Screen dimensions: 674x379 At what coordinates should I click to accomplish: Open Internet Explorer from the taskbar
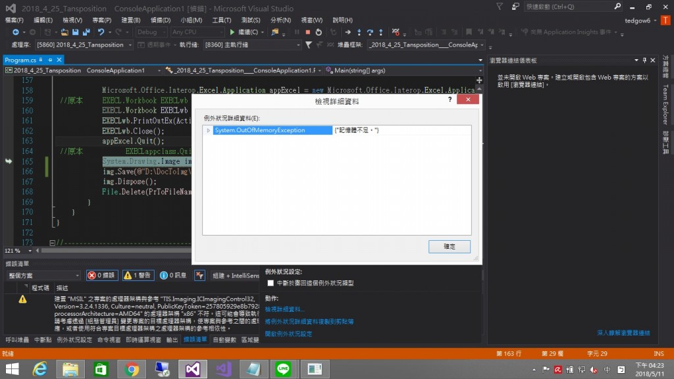coord(40,369)
